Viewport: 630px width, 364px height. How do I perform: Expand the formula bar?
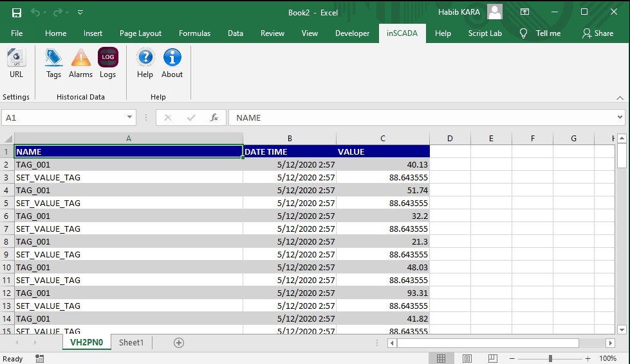click(620, 117)
